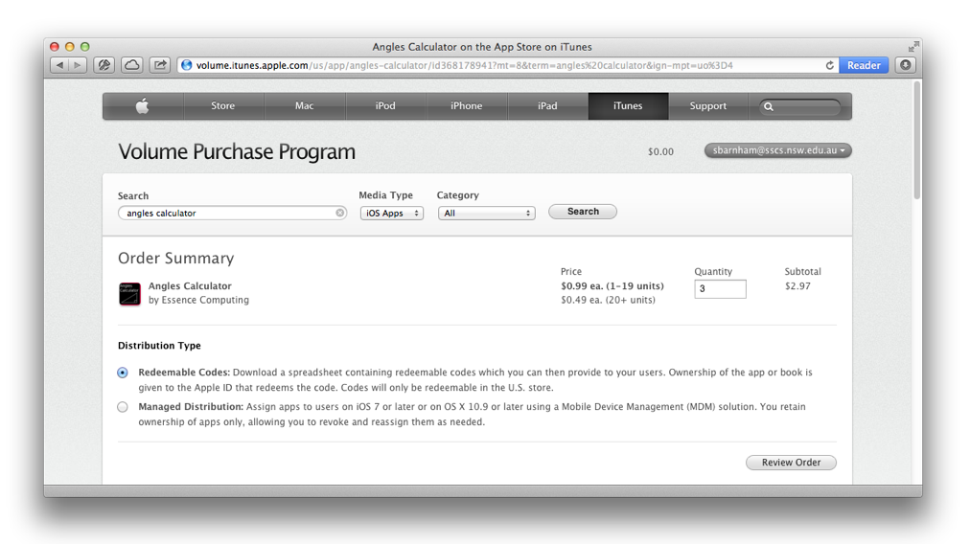Open the Support tab
Screen dimensions: 970x544
(x=708, y=106)
